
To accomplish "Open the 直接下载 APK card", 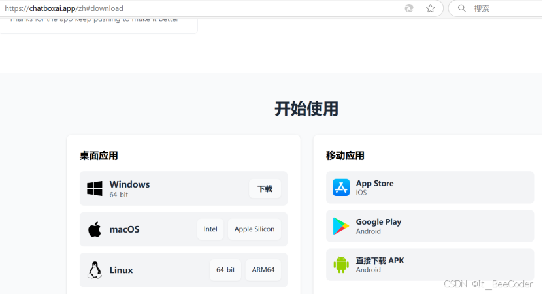I will click(x=430, y=265).
